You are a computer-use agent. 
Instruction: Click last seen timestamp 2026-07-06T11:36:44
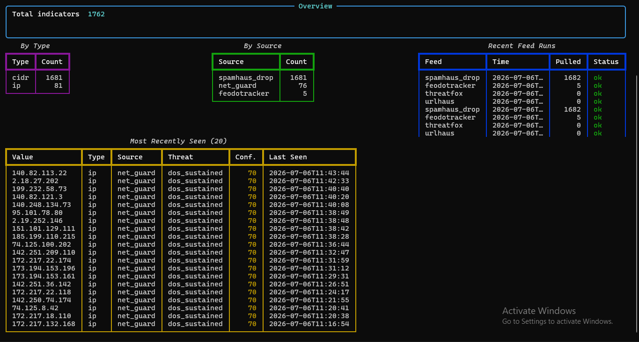(x=309, y=244)
